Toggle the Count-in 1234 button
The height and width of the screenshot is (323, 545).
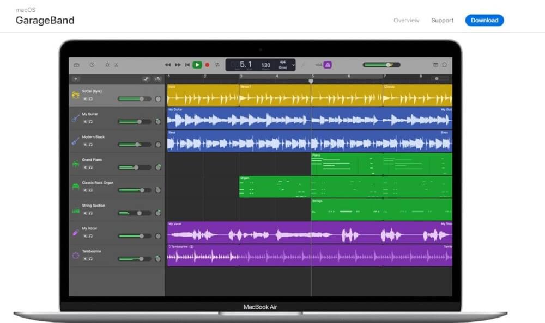[x=318, y=65]
